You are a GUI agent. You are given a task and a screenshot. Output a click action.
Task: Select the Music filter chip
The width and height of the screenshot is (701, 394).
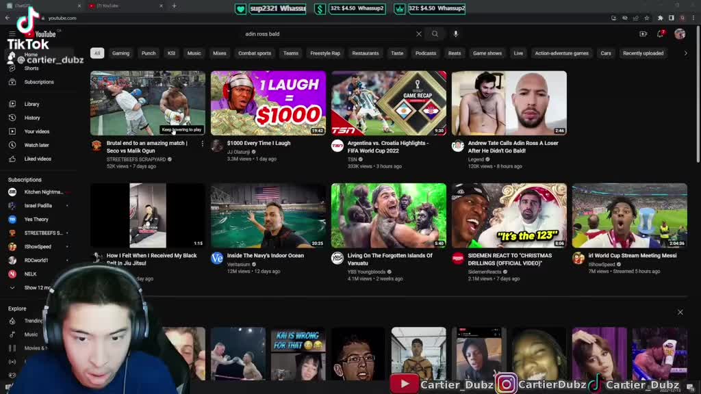click(x=194, y=53)
